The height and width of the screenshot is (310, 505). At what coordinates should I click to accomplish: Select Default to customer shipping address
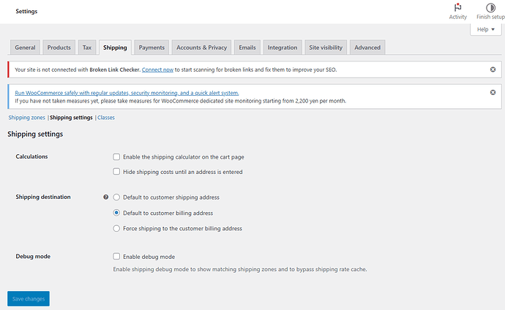pos(116,197)
